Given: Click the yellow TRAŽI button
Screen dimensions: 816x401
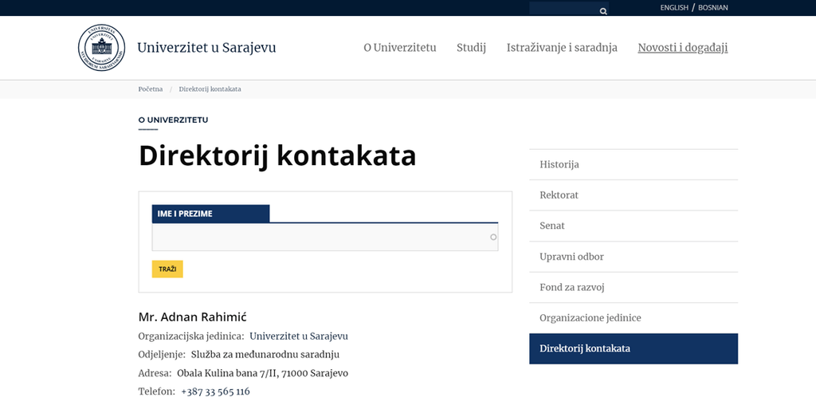Looking at the screenshot, I should point(167,269).
